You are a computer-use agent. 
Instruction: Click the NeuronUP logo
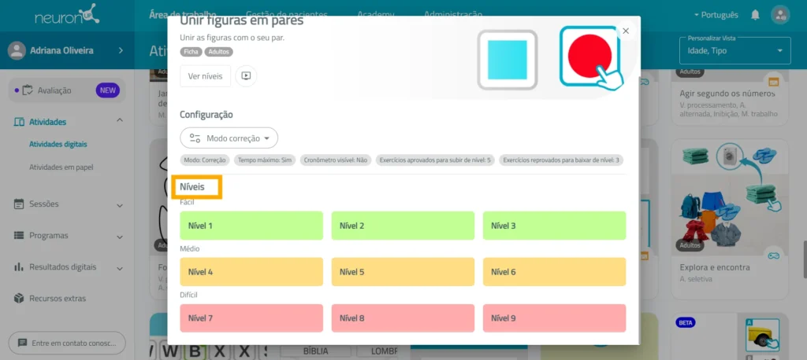click(x=67, y=16)
